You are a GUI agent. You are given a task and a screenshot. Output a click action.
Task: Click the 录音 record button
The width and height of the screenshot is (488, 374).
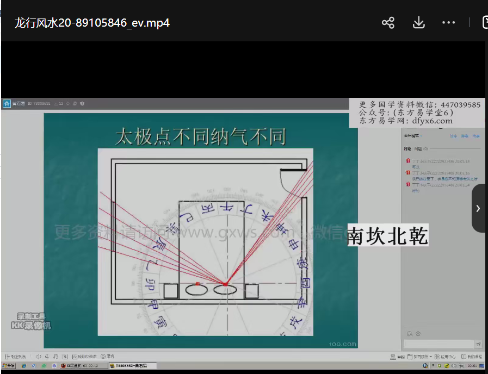point(107,357)
